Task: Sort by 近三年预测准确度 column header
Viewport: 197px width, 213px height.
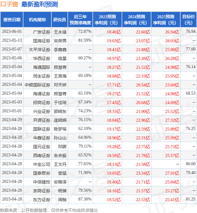Action: pos(80,20)
